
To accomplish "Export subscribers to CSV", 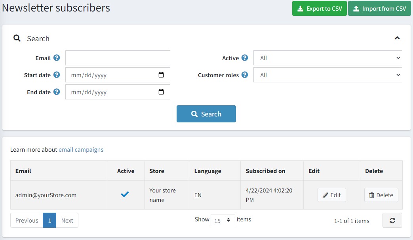I will 320,9.
